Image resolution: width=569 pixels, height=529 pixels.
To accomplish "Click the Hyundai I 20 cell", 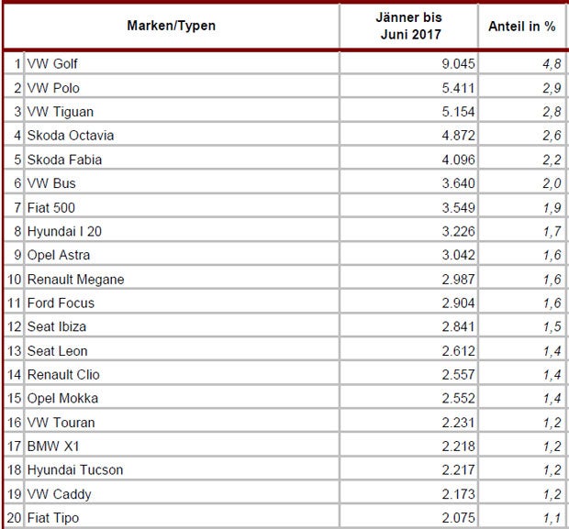I will 67,231.
